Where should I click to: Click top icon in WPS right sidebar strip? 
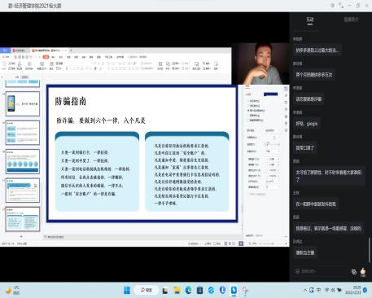[x=286, y=89]
